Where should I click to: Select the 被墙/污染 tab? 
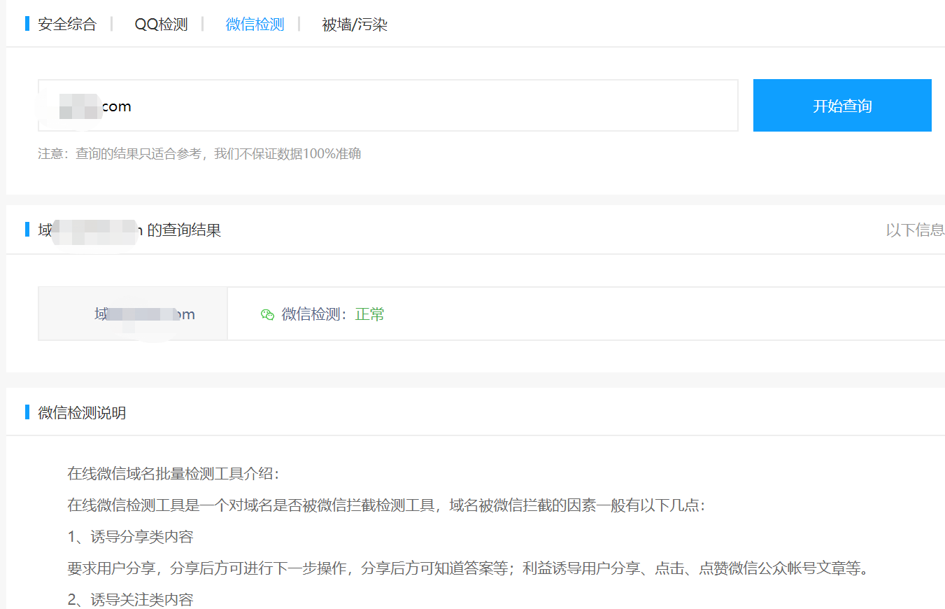tap(356, 24)
